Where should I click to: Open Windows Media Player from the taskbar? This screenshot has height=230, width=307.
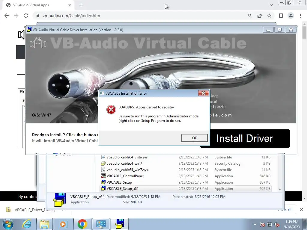point(63,224)
